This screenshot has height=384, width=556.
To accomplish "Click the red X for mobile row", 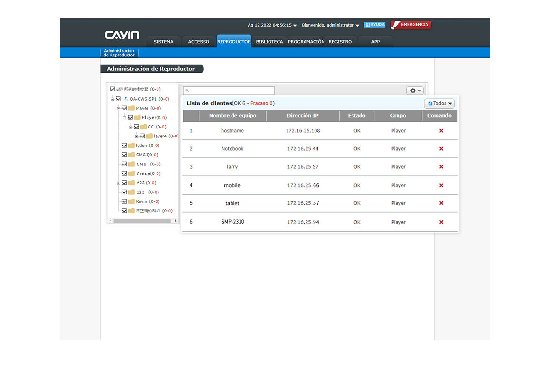I will [441, 186].
